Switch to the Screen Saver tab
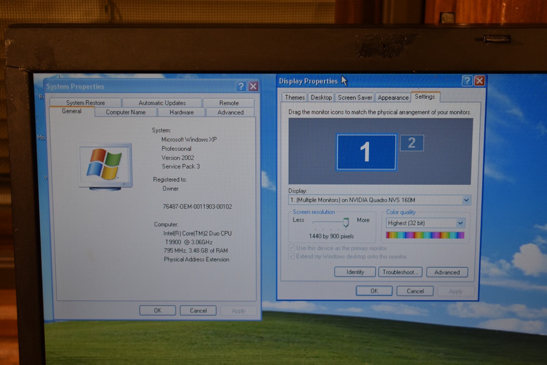This screenshot has width=547, height=365. pos(355,97)
